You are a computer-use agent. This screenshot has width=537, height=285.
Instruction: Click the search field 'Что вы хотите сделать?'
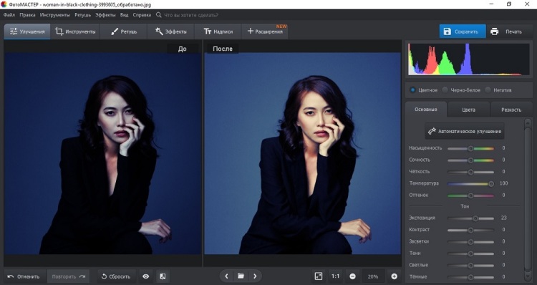click(191, 15)
